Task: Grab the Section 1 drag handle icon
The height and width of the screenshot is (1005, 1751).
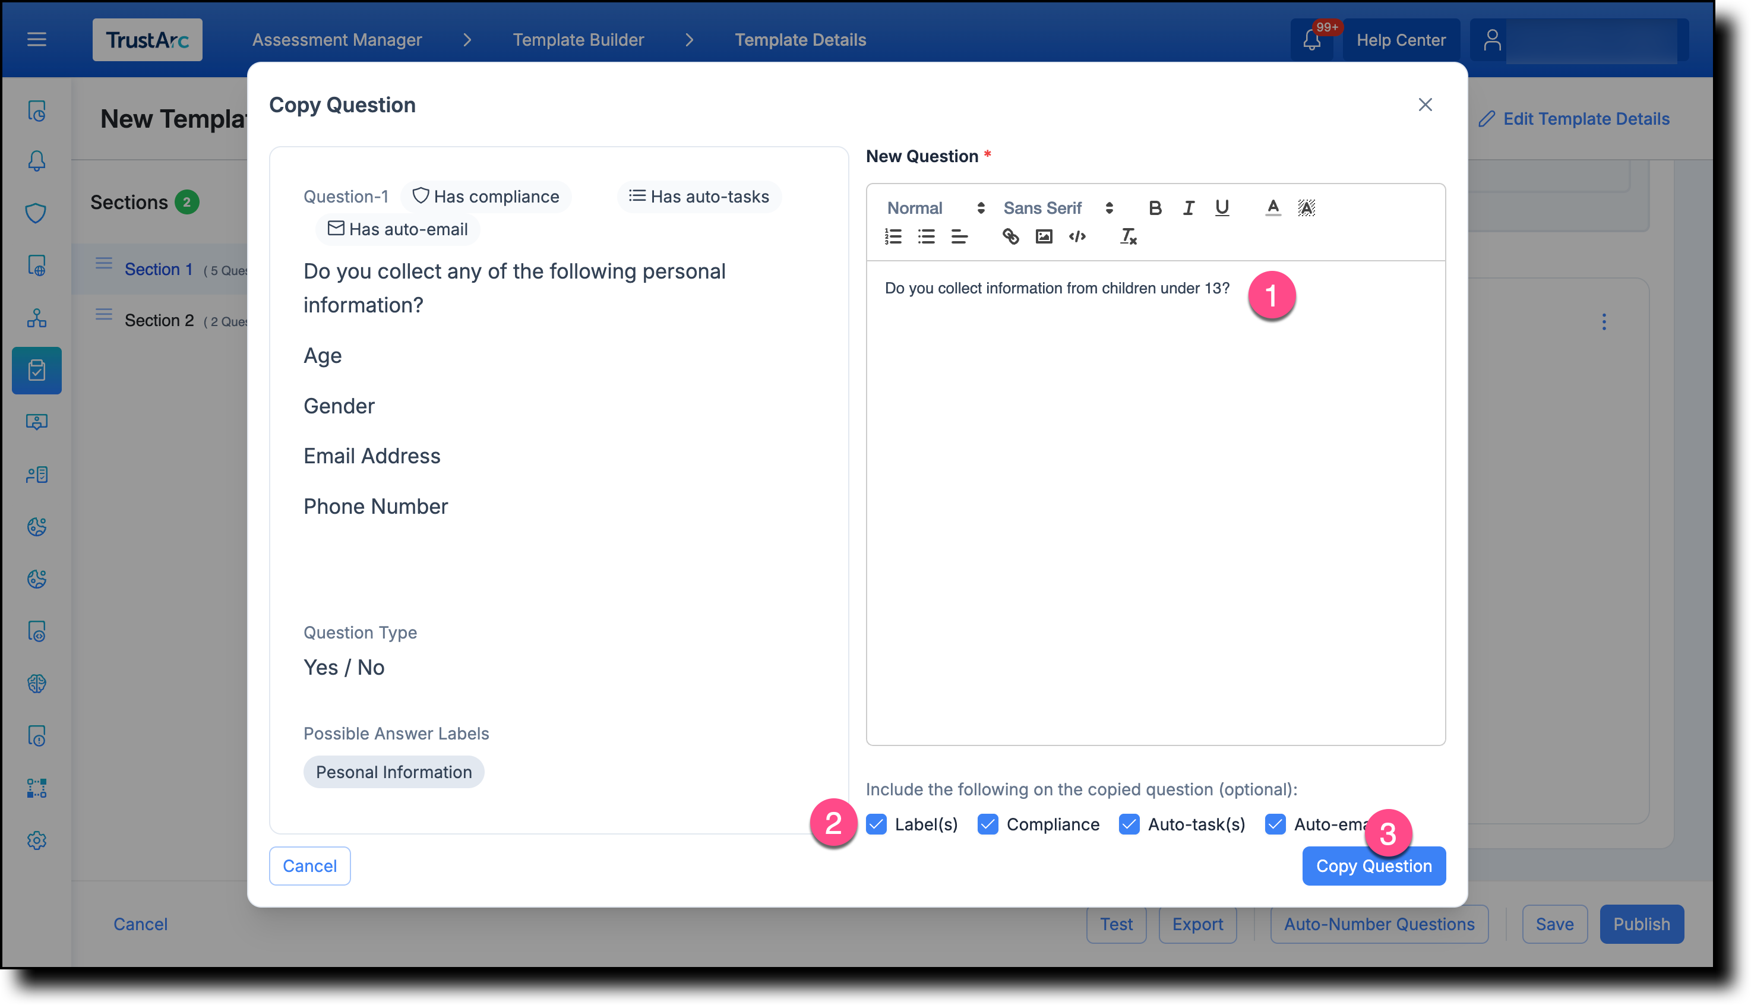Action: pos(103,263)
